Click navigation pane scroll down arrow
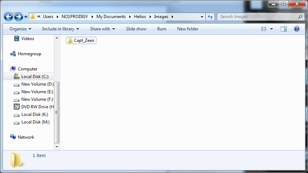308x173 pixels. pyautogui.click(x=57, y=147)
